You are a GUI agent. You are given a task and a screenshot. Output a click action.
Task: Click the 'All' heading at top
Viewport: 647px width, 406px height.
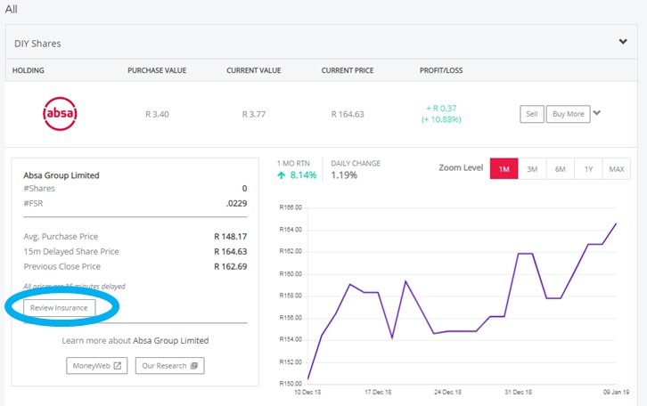click(12, 9)
